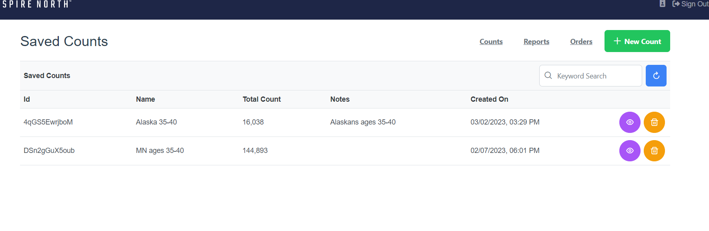709x231 pixels.
Task: Create a New Count
Action: coord(637,41)
